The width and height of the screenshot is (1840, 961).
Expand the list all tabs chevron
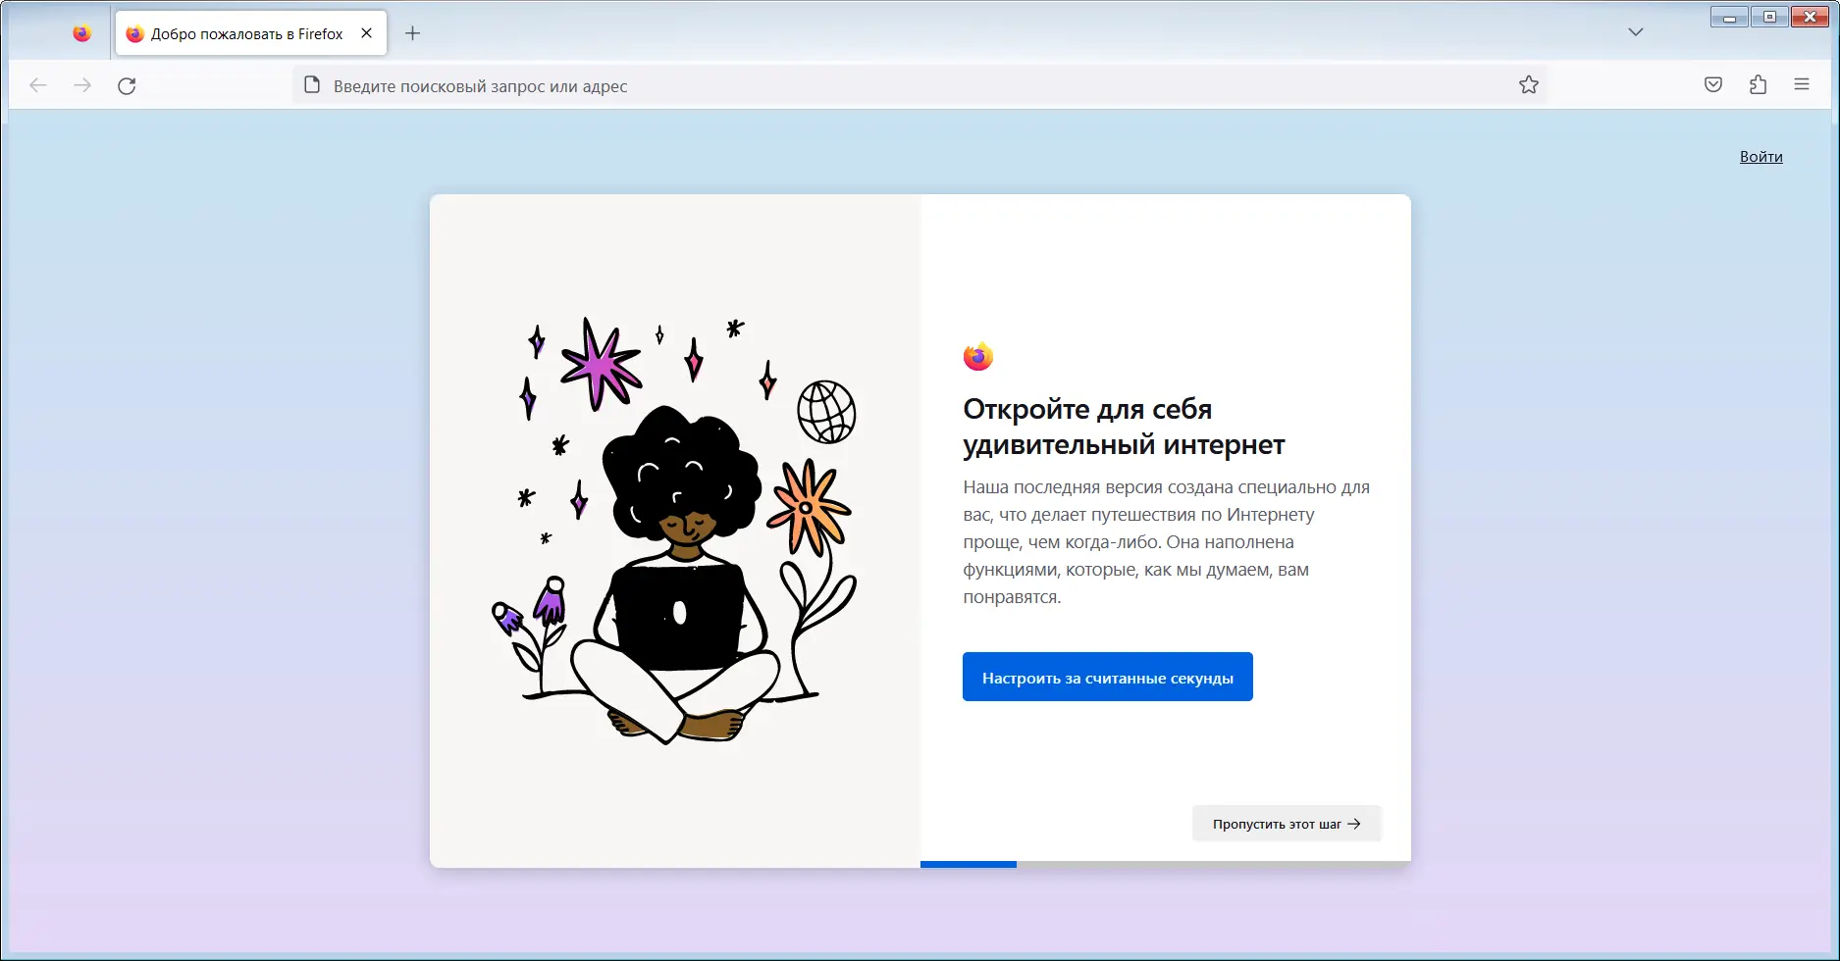click(1635, 32)
